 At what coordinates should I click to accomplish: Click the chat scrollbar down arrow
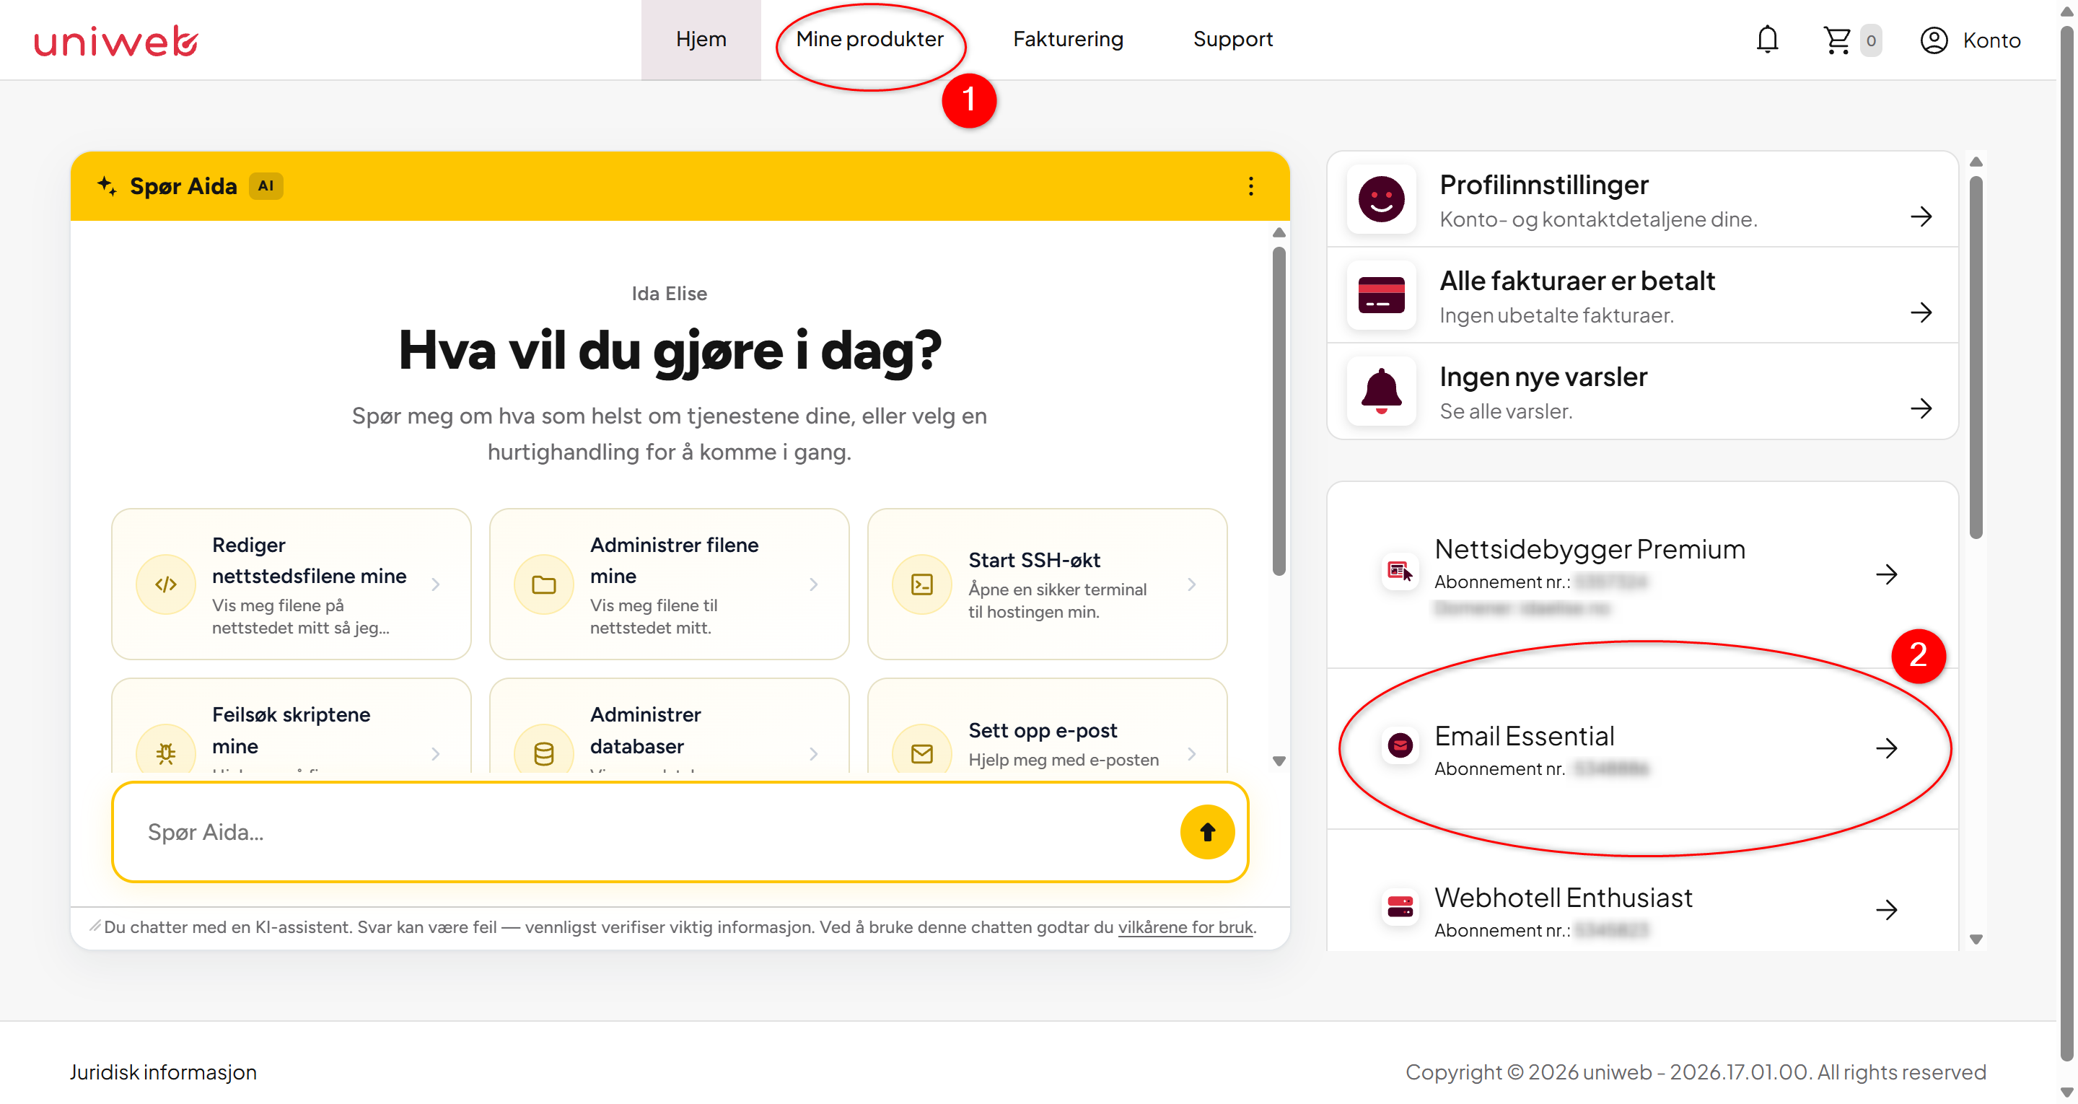1279,761
